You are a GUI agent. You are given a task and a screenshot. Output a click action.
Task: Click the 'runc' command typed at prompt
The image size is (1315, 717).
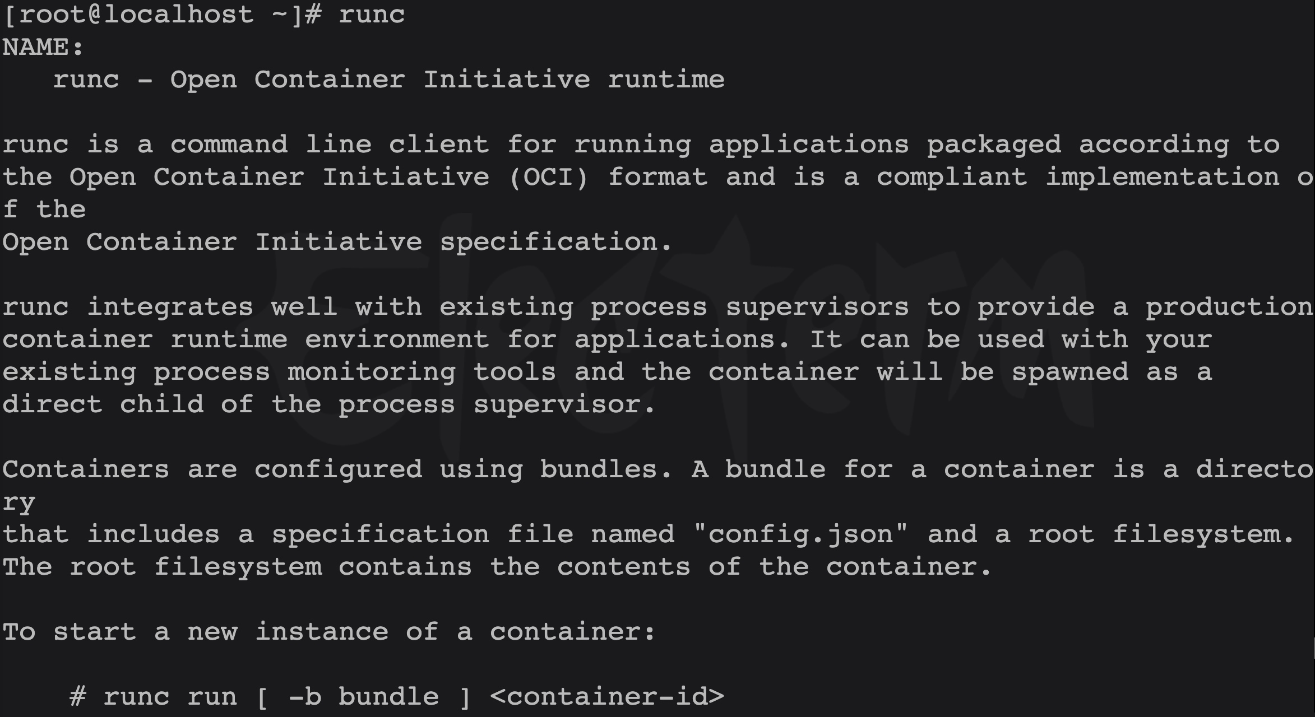372,15
